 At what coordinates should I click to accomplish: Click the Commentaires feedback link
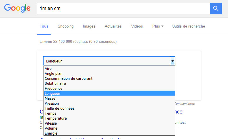coord(184,104)
